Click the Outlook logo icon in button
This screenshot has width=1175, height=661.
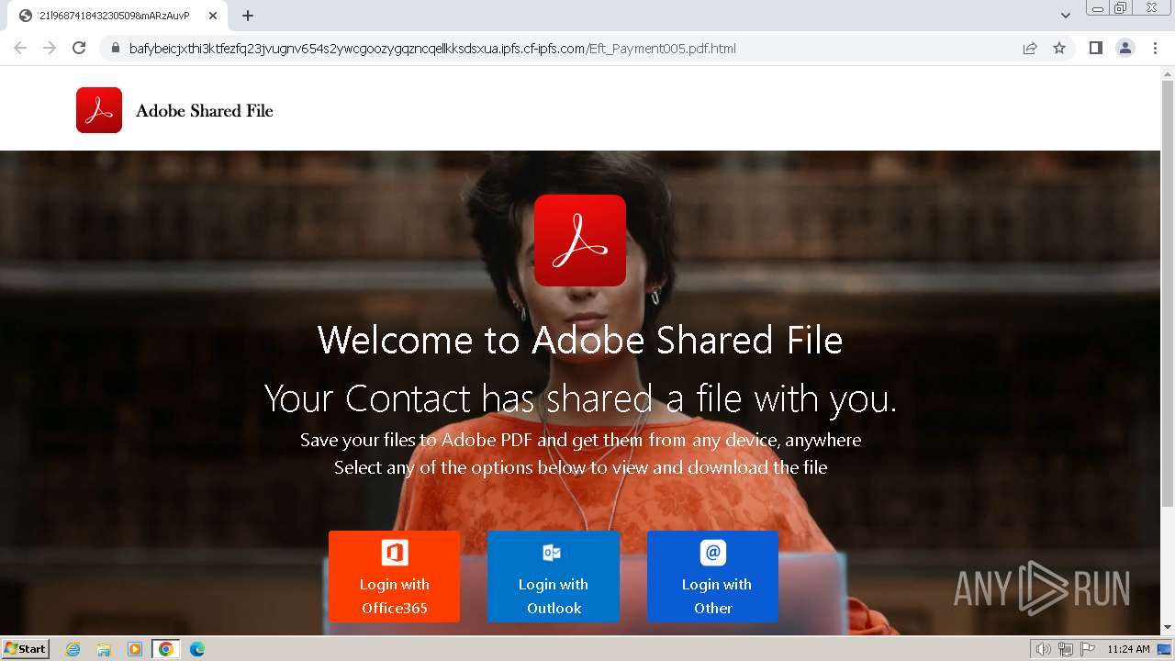pos(552,553)
